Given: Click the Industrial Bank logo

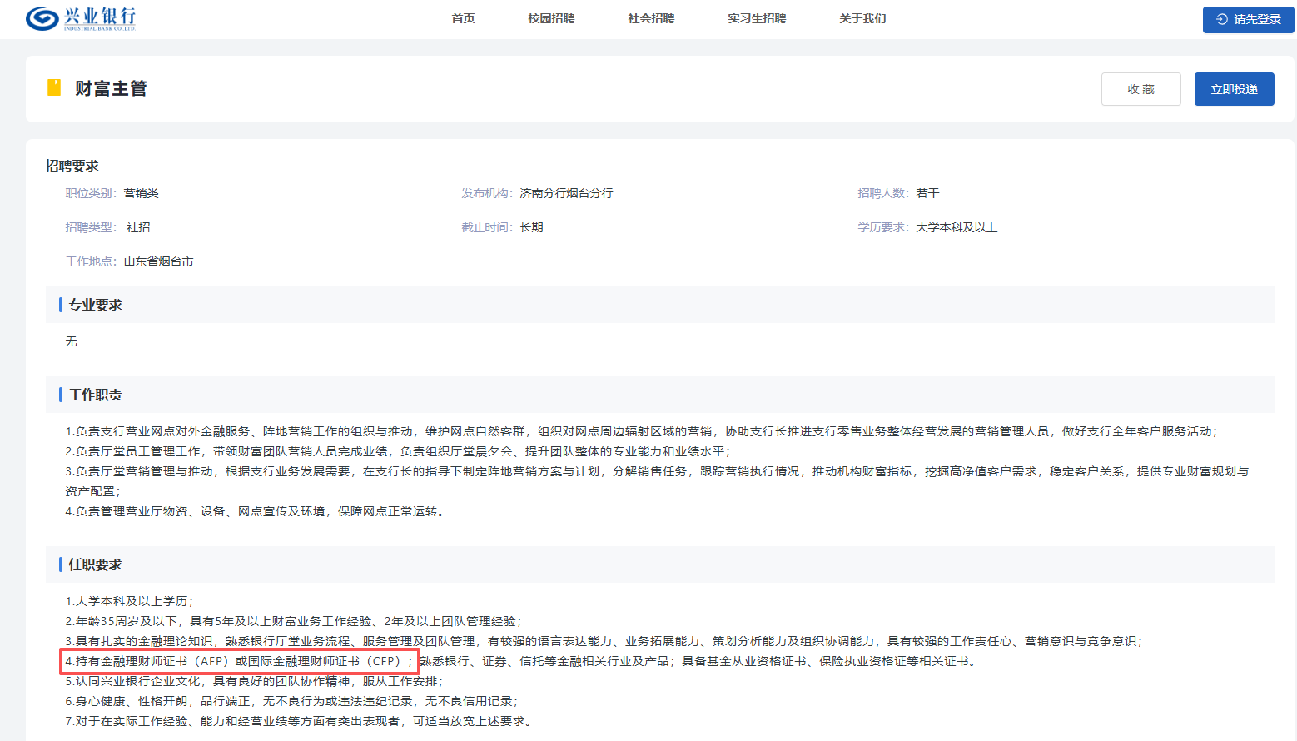Looking at the screenshot, I should pyautogui.click(x=80, y=18).
